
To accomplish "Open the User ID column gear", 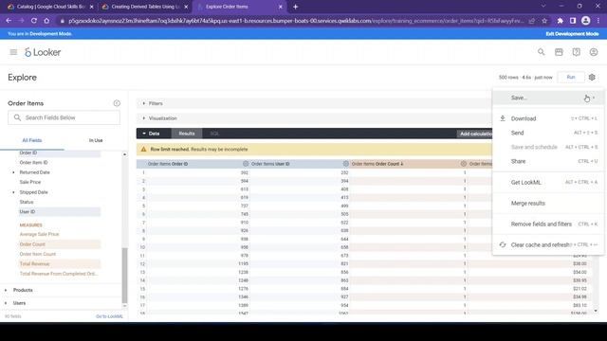I will (x=345, y=164).
